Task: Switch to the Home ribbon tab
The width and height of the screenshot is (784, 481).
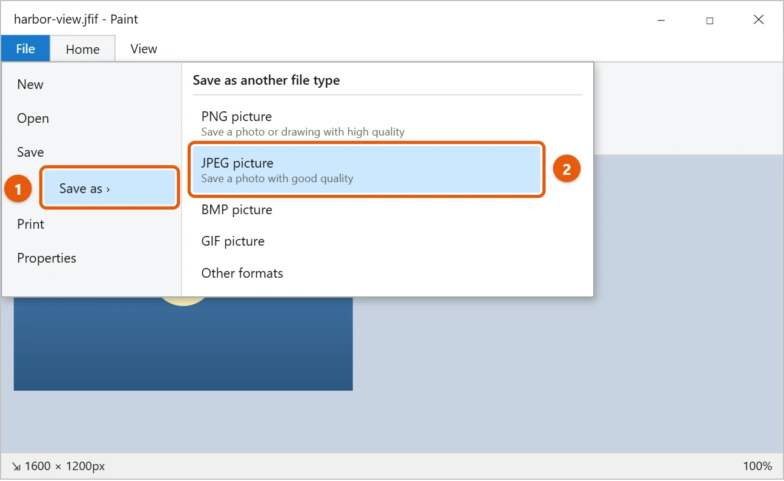Action: 82,49
